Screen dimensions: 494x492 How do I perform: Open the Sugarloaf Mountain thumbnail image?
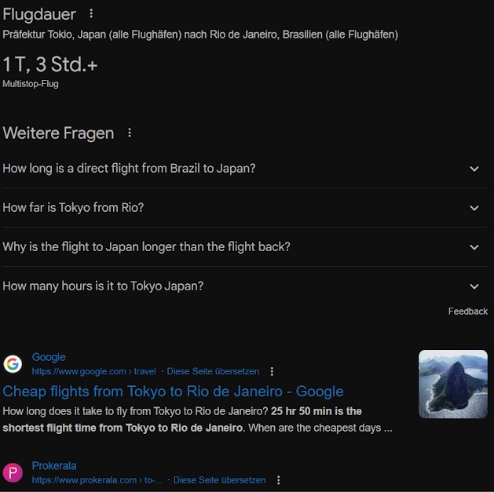click(453, 384)
